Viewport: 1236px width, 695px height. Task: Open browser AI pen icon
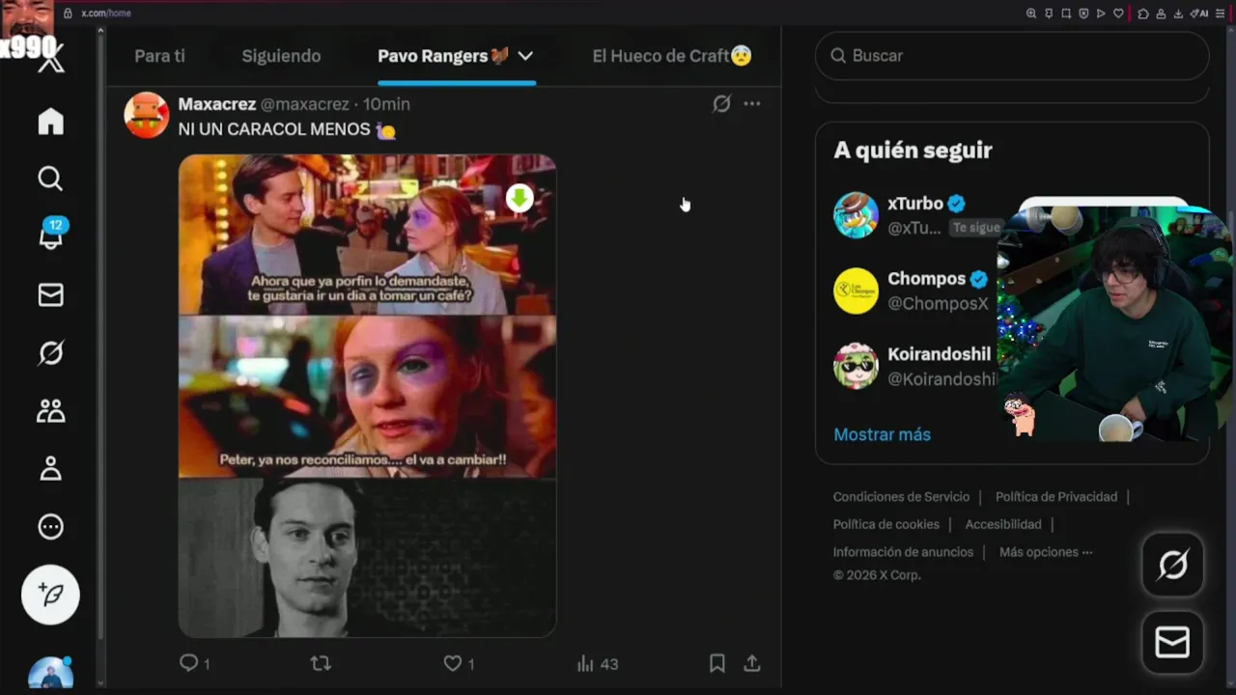tap(1200, 14)
